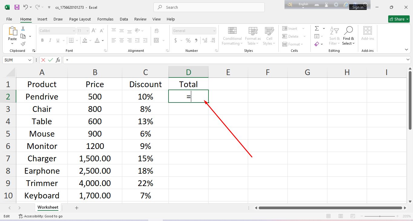Switch to Page Break Preview view
Image resolution: width=413 pixels, height=221 pixels.
[x=353, y=216]
